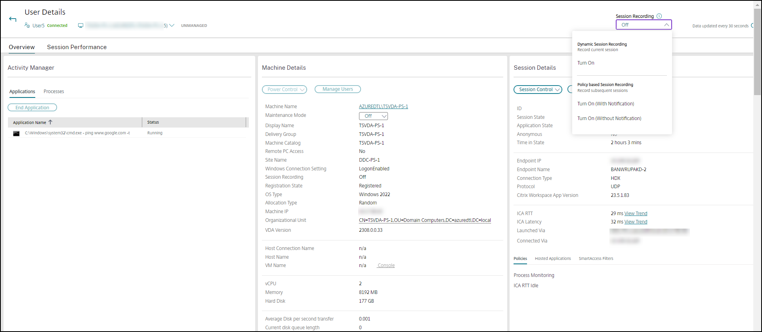
Task: Click the monitor icon beside session name
Action: 80,26
